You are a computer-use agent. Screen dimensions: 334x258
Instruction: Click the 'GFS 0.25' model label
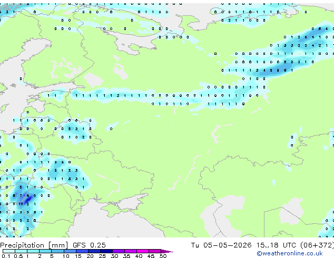pos(89,245)
